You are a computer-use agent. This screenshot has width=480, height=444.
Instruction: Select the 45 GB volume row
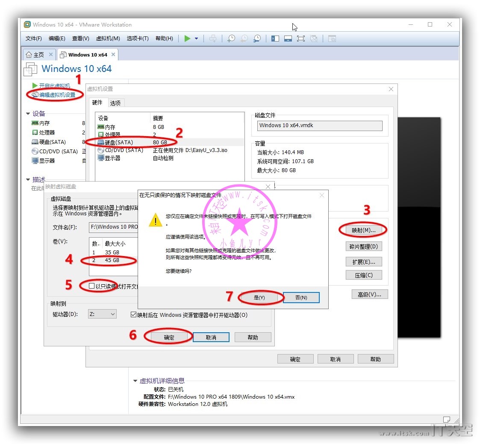(x=113, y=260)
